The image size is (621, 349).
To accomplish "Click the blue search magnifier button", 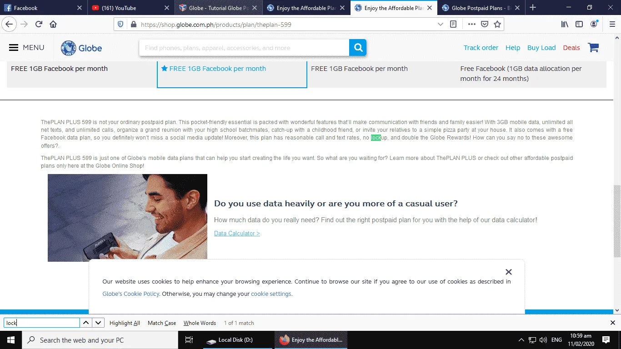I will click(358, 48).
